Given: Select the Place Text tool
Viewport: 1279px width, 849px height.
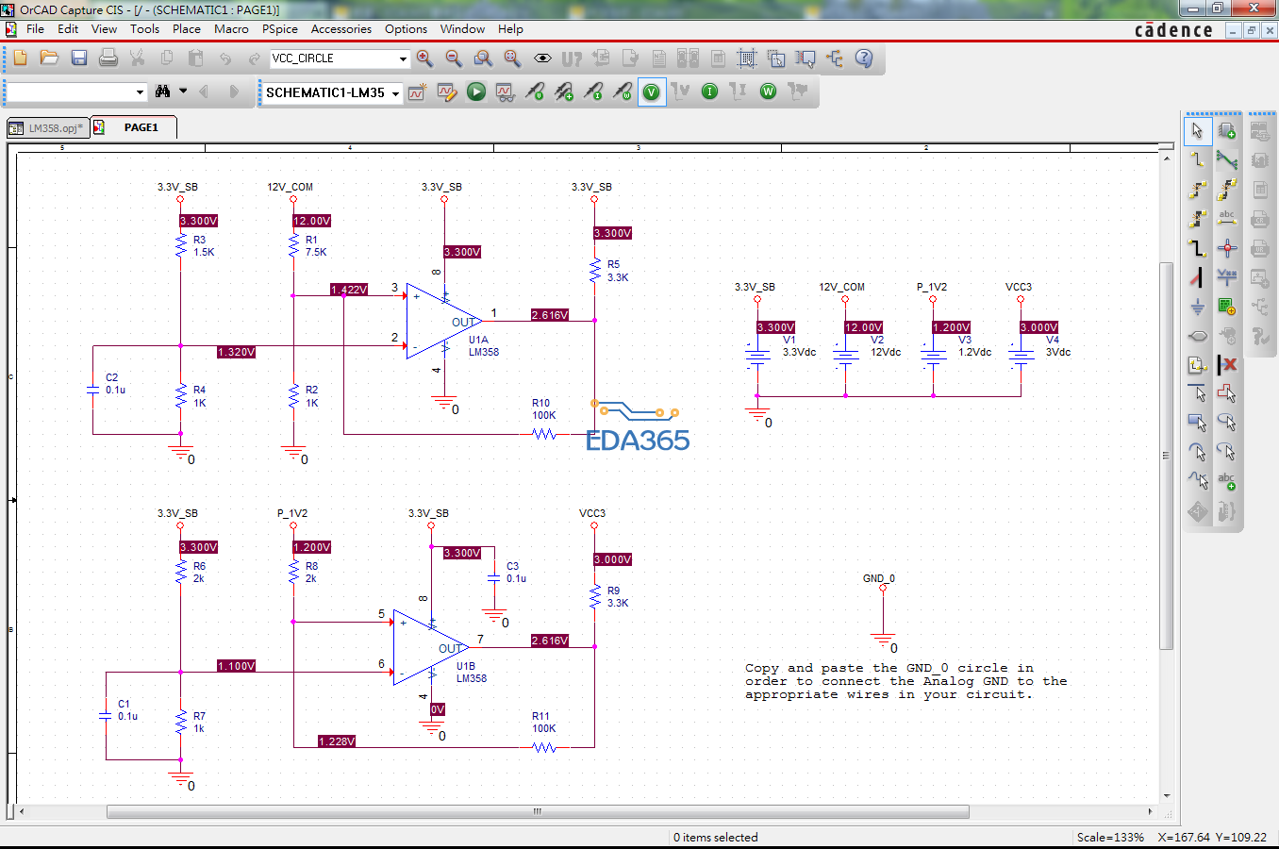Looking at the screenshot, I should click(1226, 482).
